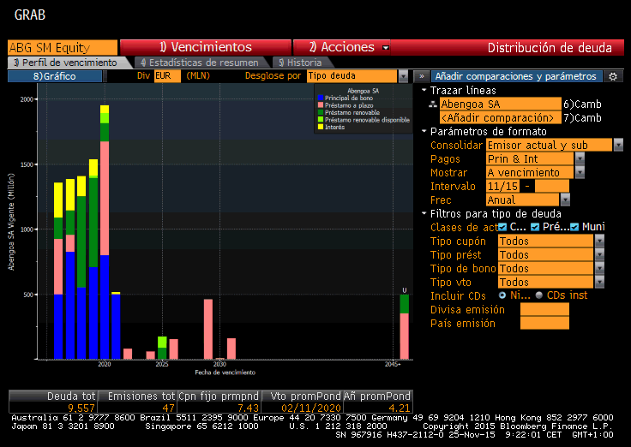
Task: Collapse the Trazar líneas section
Action: coord(424,90)
